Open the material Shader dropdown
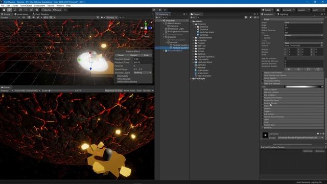This screenshot has width=327, height=184. (301, 137)
